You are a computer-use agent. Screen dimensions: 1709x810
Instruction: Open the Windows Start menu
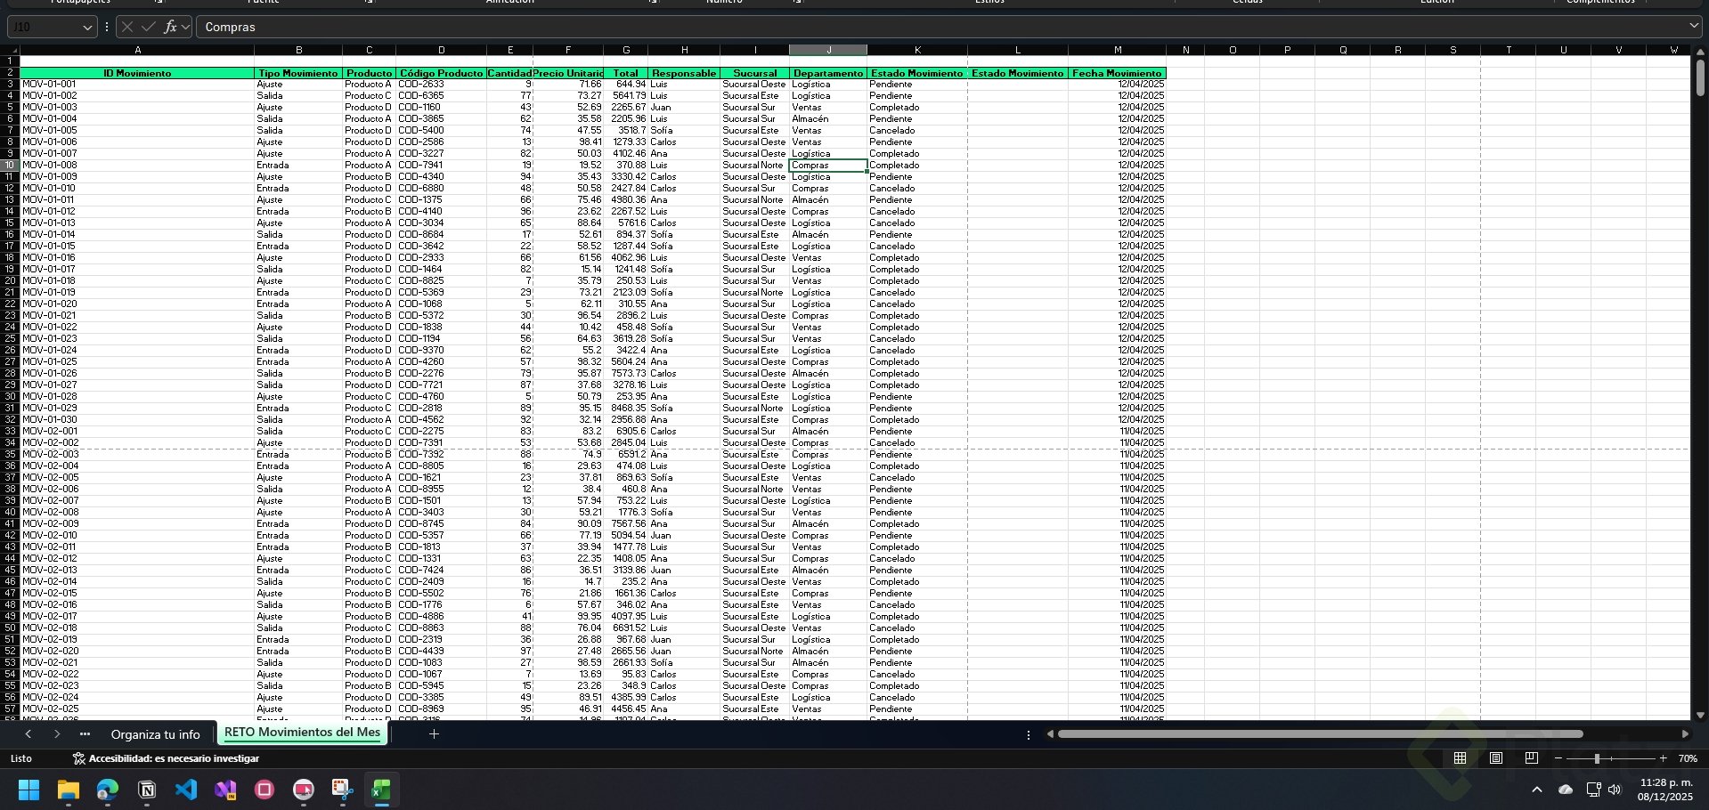click(29, 790)
